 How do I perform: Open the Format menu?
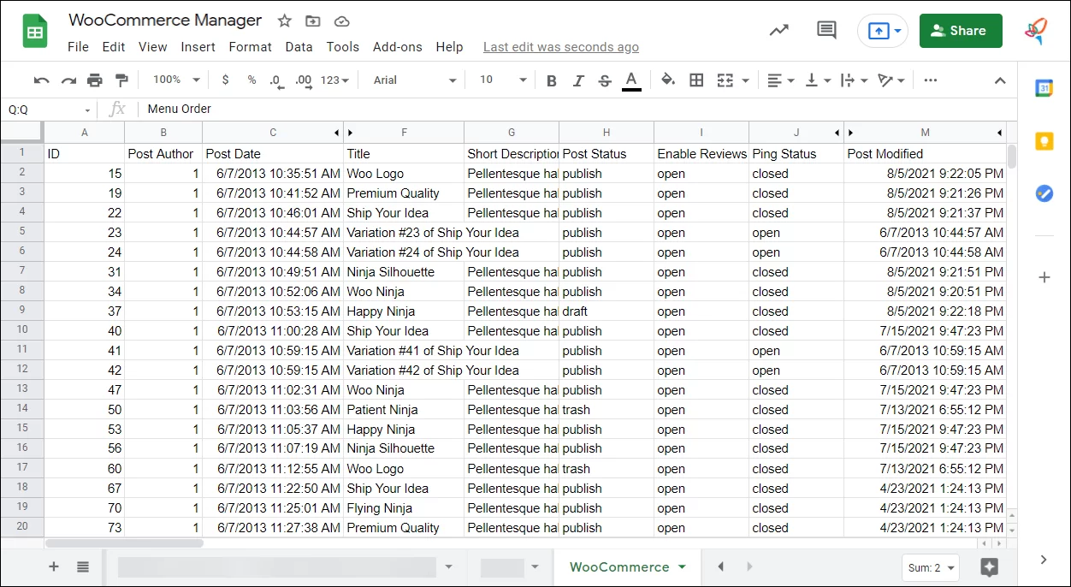pos(250,47)
